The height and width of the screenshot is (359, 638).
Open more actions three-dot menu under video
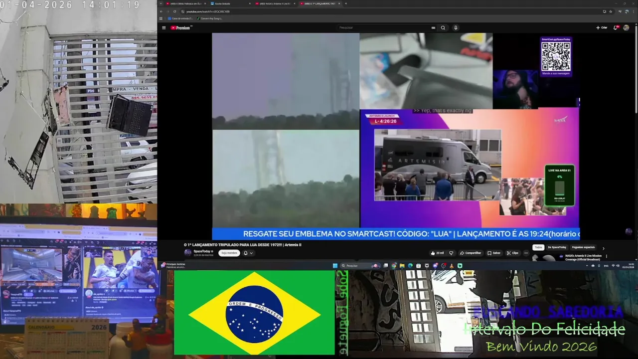coord(526,253)
